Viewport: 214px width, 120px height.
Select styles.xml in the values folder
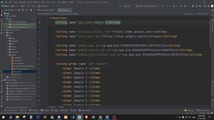click(x=16, y=74)
